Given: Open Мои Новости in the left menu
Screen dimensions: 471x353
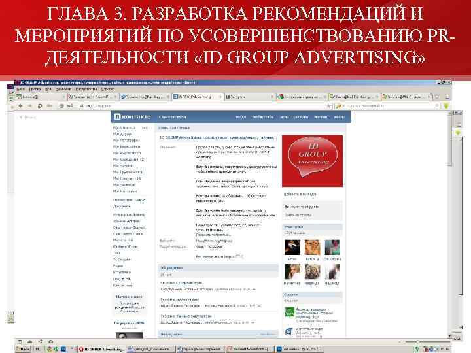Looking at the screenshot, I should pyautogui.click(x=127, y=178).
